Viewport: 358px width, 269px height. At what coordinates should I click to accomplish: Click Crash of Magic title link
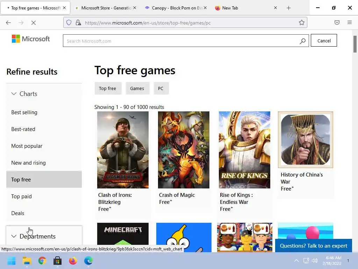pyautogui.click(x=177, y=195)
